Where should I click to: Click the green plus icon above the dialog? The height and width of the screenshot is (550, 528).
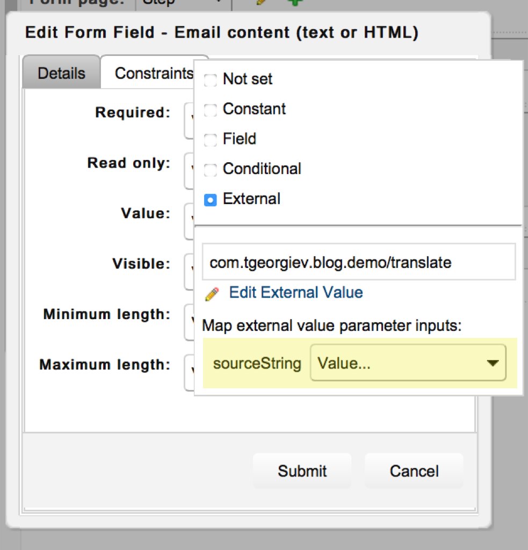pos(293,2)
